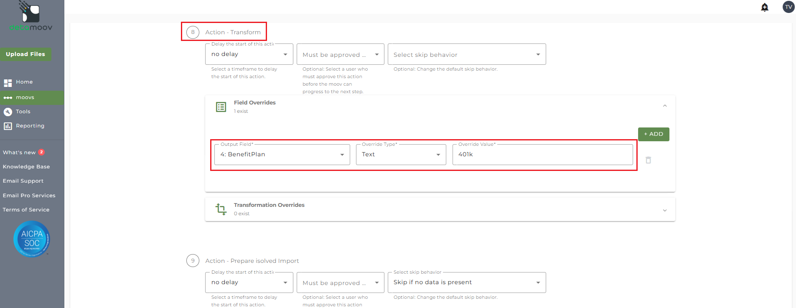
Task: Click the Transformation Overrides crop icon
Action: pos(221,209)
